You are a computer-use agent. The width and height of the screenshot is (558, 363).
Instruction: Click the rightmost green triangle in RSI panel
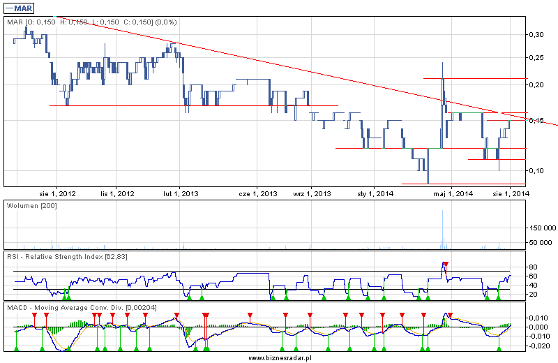[x=498, y=298]
